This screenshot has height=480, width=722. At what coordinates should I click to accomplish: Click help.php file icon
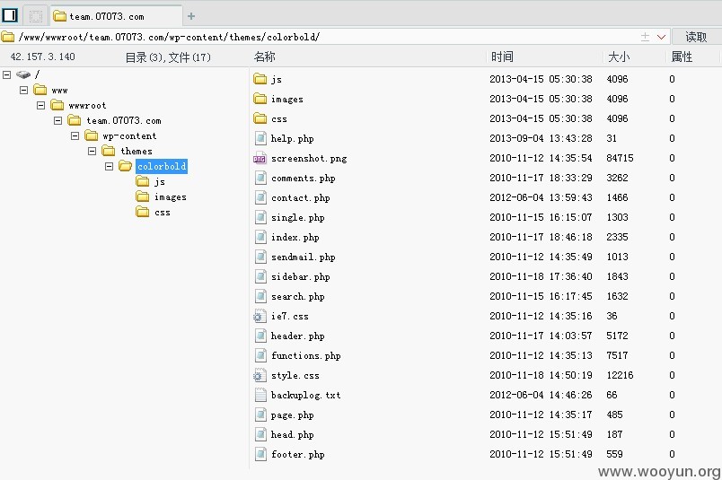(x=260, y=138)
